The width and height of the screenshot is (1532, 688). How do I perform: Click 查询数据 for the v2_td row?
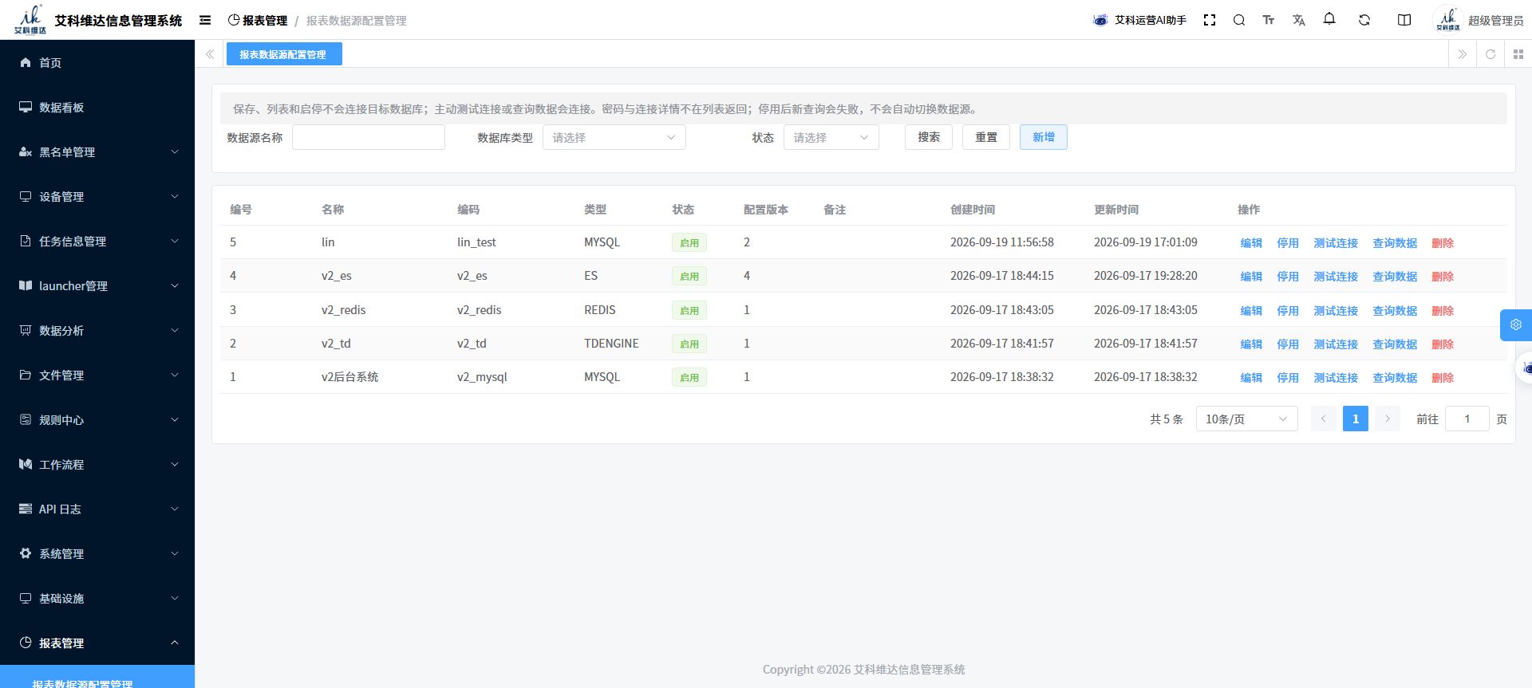(x=1395, y=344)
